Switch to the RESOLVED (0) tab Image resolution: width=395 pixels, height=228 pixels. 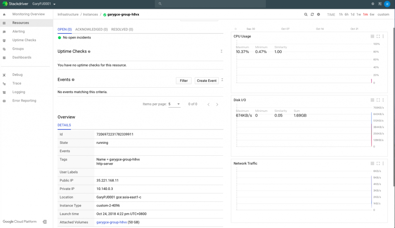122,29
